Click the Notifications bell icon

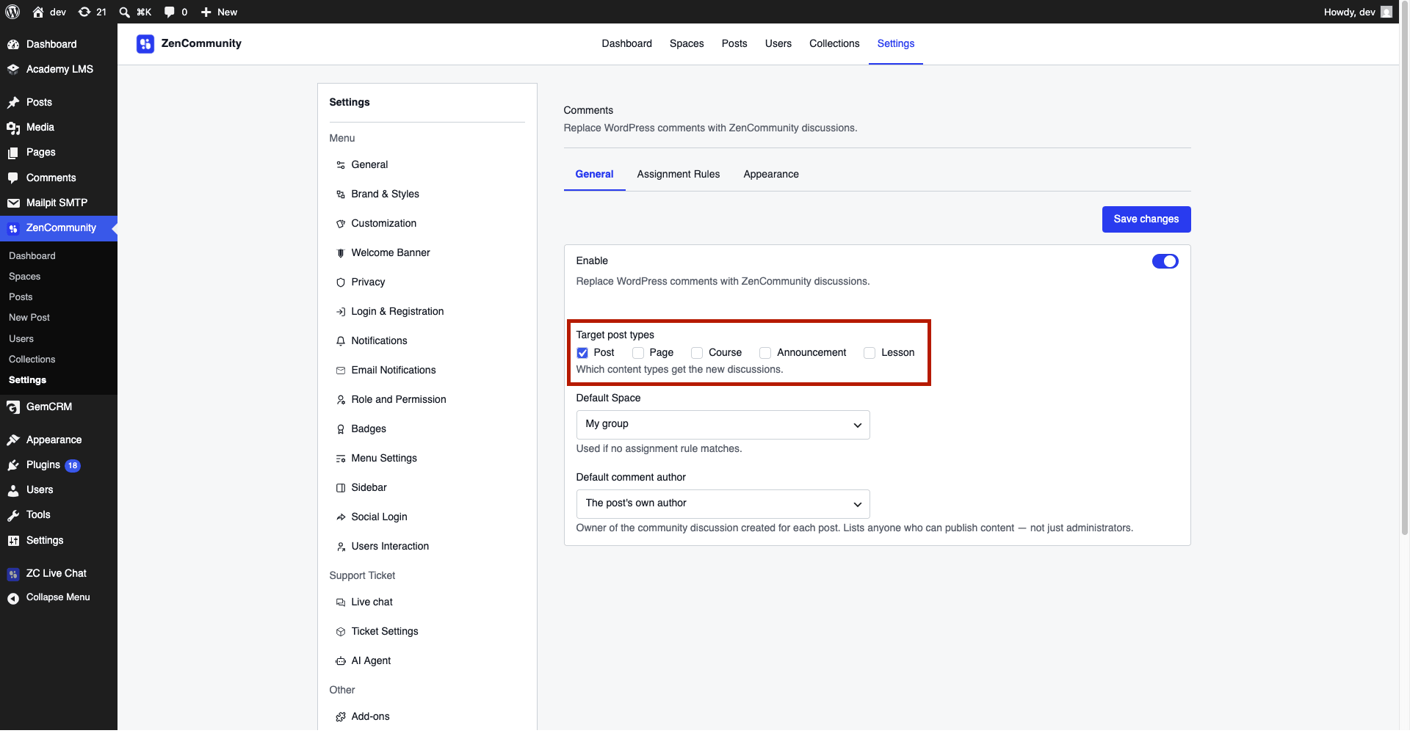click(341, 341)
